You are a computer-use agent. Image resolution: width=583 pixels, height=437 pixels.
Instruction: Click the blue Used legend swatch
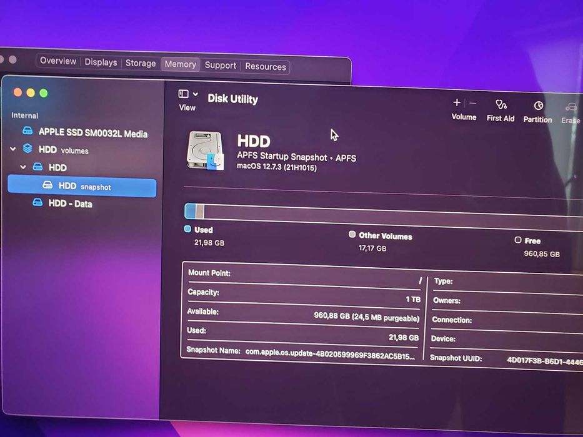(187, 229)
